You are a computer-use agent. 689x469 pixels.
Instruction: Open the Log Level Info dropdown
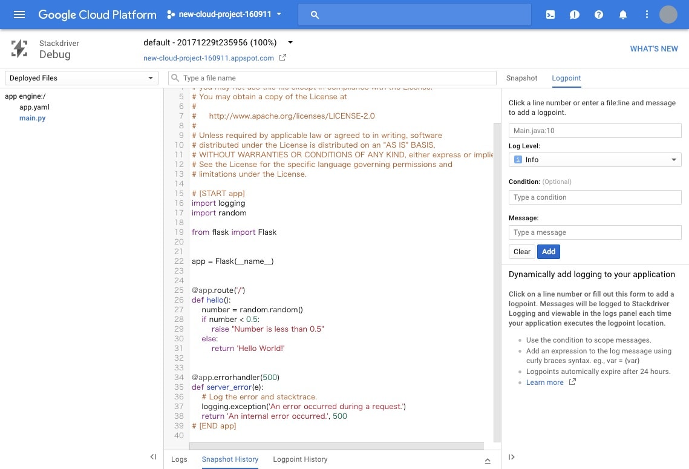(x=595, y=160)
